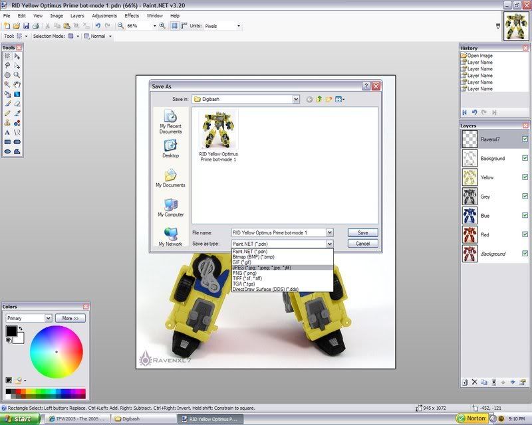Click the More >> button in Colors
The height and width of the screenshot is (425, 532).
pos(70,318)
